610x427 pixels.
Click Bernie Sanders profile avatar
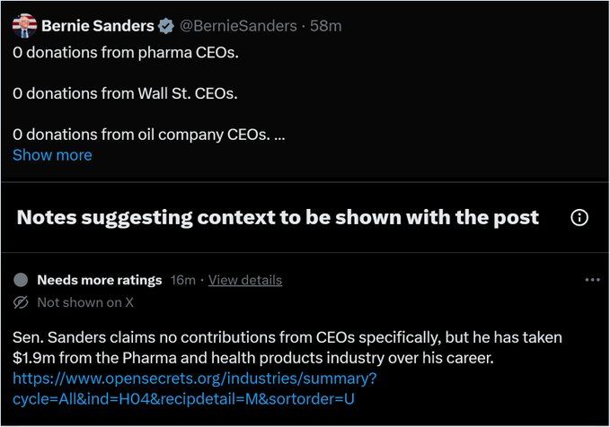coord(24,25)
